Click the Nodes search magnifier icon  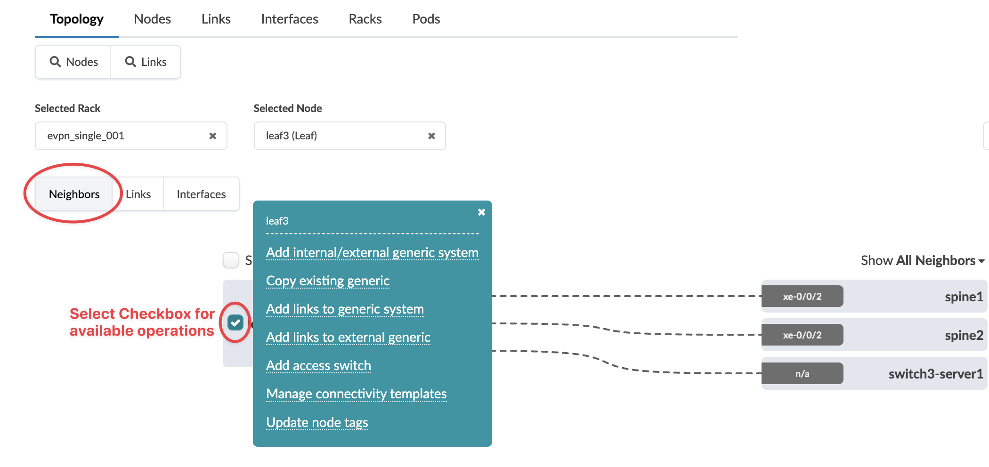point(56,62)
